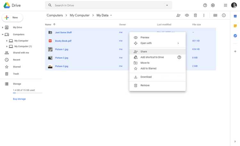Open the Trash view

[x=16, y=74]
